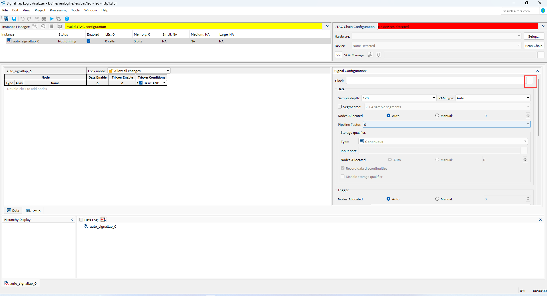Click the SOF Manager program device icon
The height and width of the screenshot is (296, 547).
coord(370,55)
